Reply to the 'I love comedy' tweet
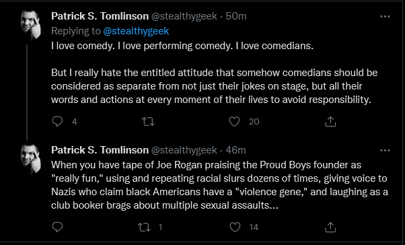 pyautogui.click(x=57, y=121)
